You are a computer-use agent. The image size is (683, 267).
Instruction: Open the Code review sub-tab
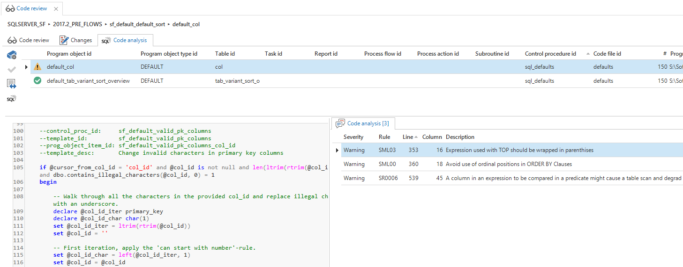29,40
